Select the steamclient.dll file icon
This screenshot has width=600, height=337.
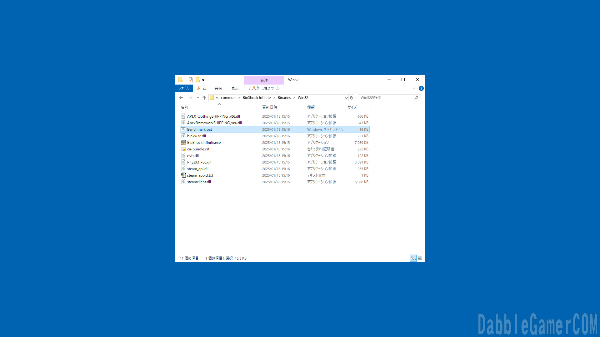[x=183, y=182]
